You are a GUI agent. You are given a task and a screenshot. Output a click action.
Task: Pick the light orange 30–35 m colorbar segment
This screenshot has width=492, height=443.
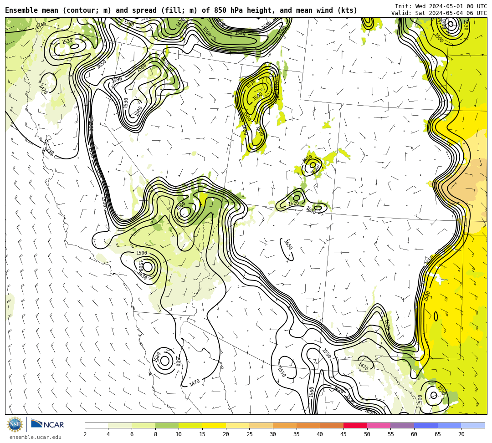coord(285,425)
